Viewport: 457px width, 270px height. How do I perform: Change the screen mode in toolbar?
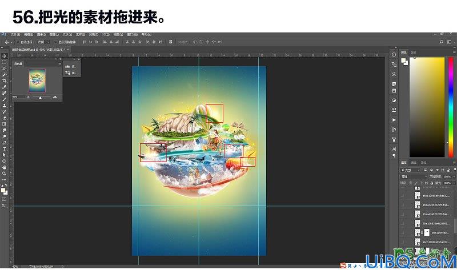(4, 205)
